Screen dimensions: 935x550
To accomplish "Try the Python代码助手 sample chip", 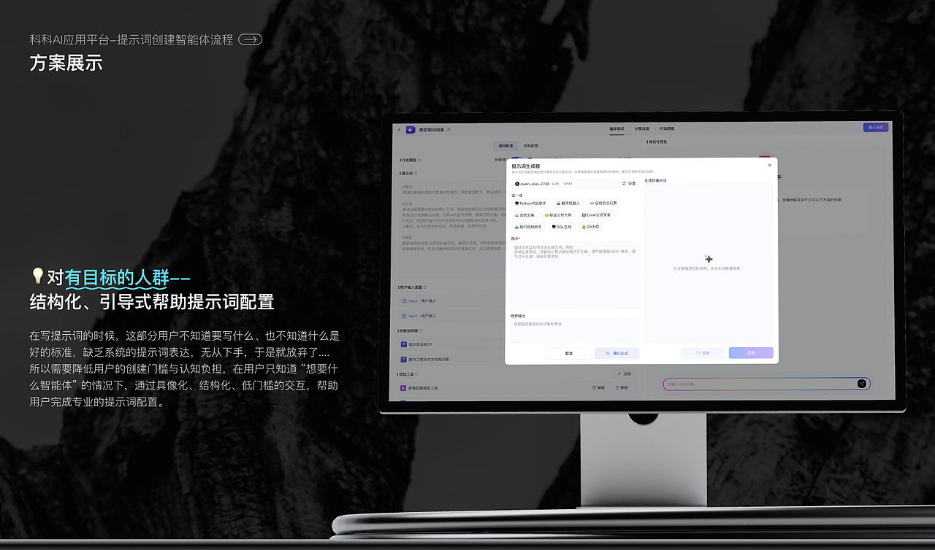I will 531,204.
